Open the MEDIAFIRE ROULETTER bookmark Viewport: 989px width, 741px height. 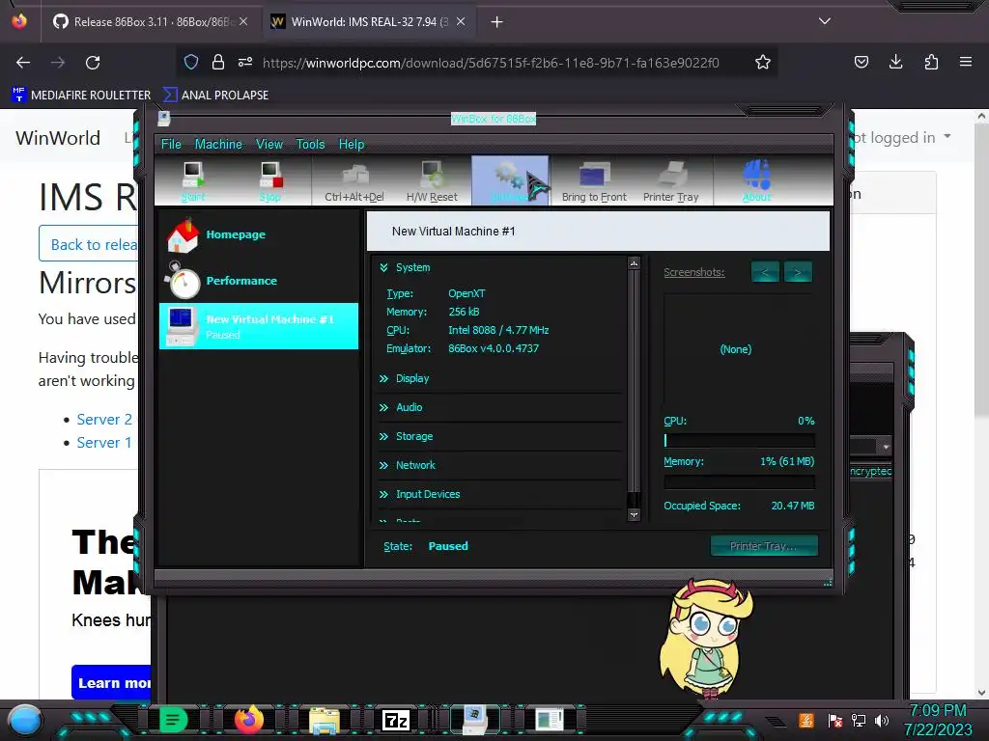coord(81,96)
